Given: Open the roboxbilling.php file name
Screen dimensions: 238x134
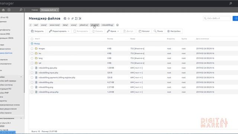Looking at the screenshot, I should (46, 82).
